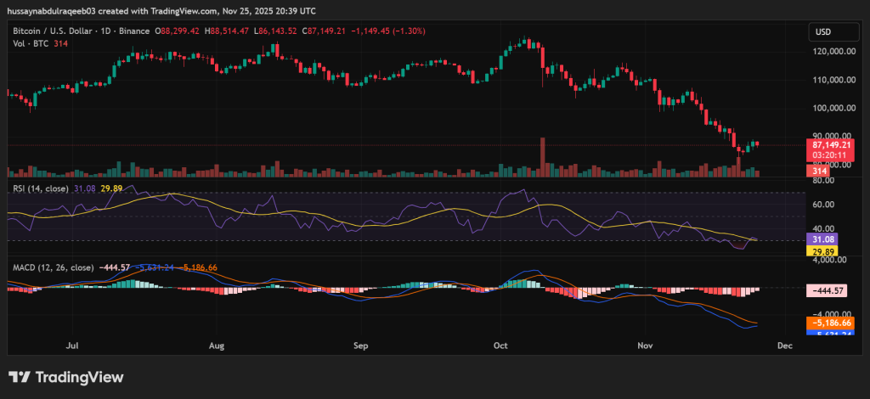Click the Oct label on the time axis
Screen dimensions: 870x399
500,346
